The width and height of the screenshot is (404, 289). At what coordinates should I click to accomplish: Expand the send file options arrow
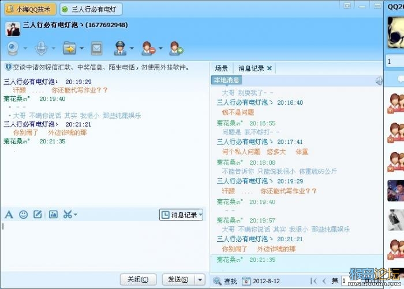(82, 48)
